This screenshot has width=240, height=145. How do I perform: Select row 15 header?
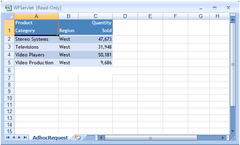pos(9,131)
